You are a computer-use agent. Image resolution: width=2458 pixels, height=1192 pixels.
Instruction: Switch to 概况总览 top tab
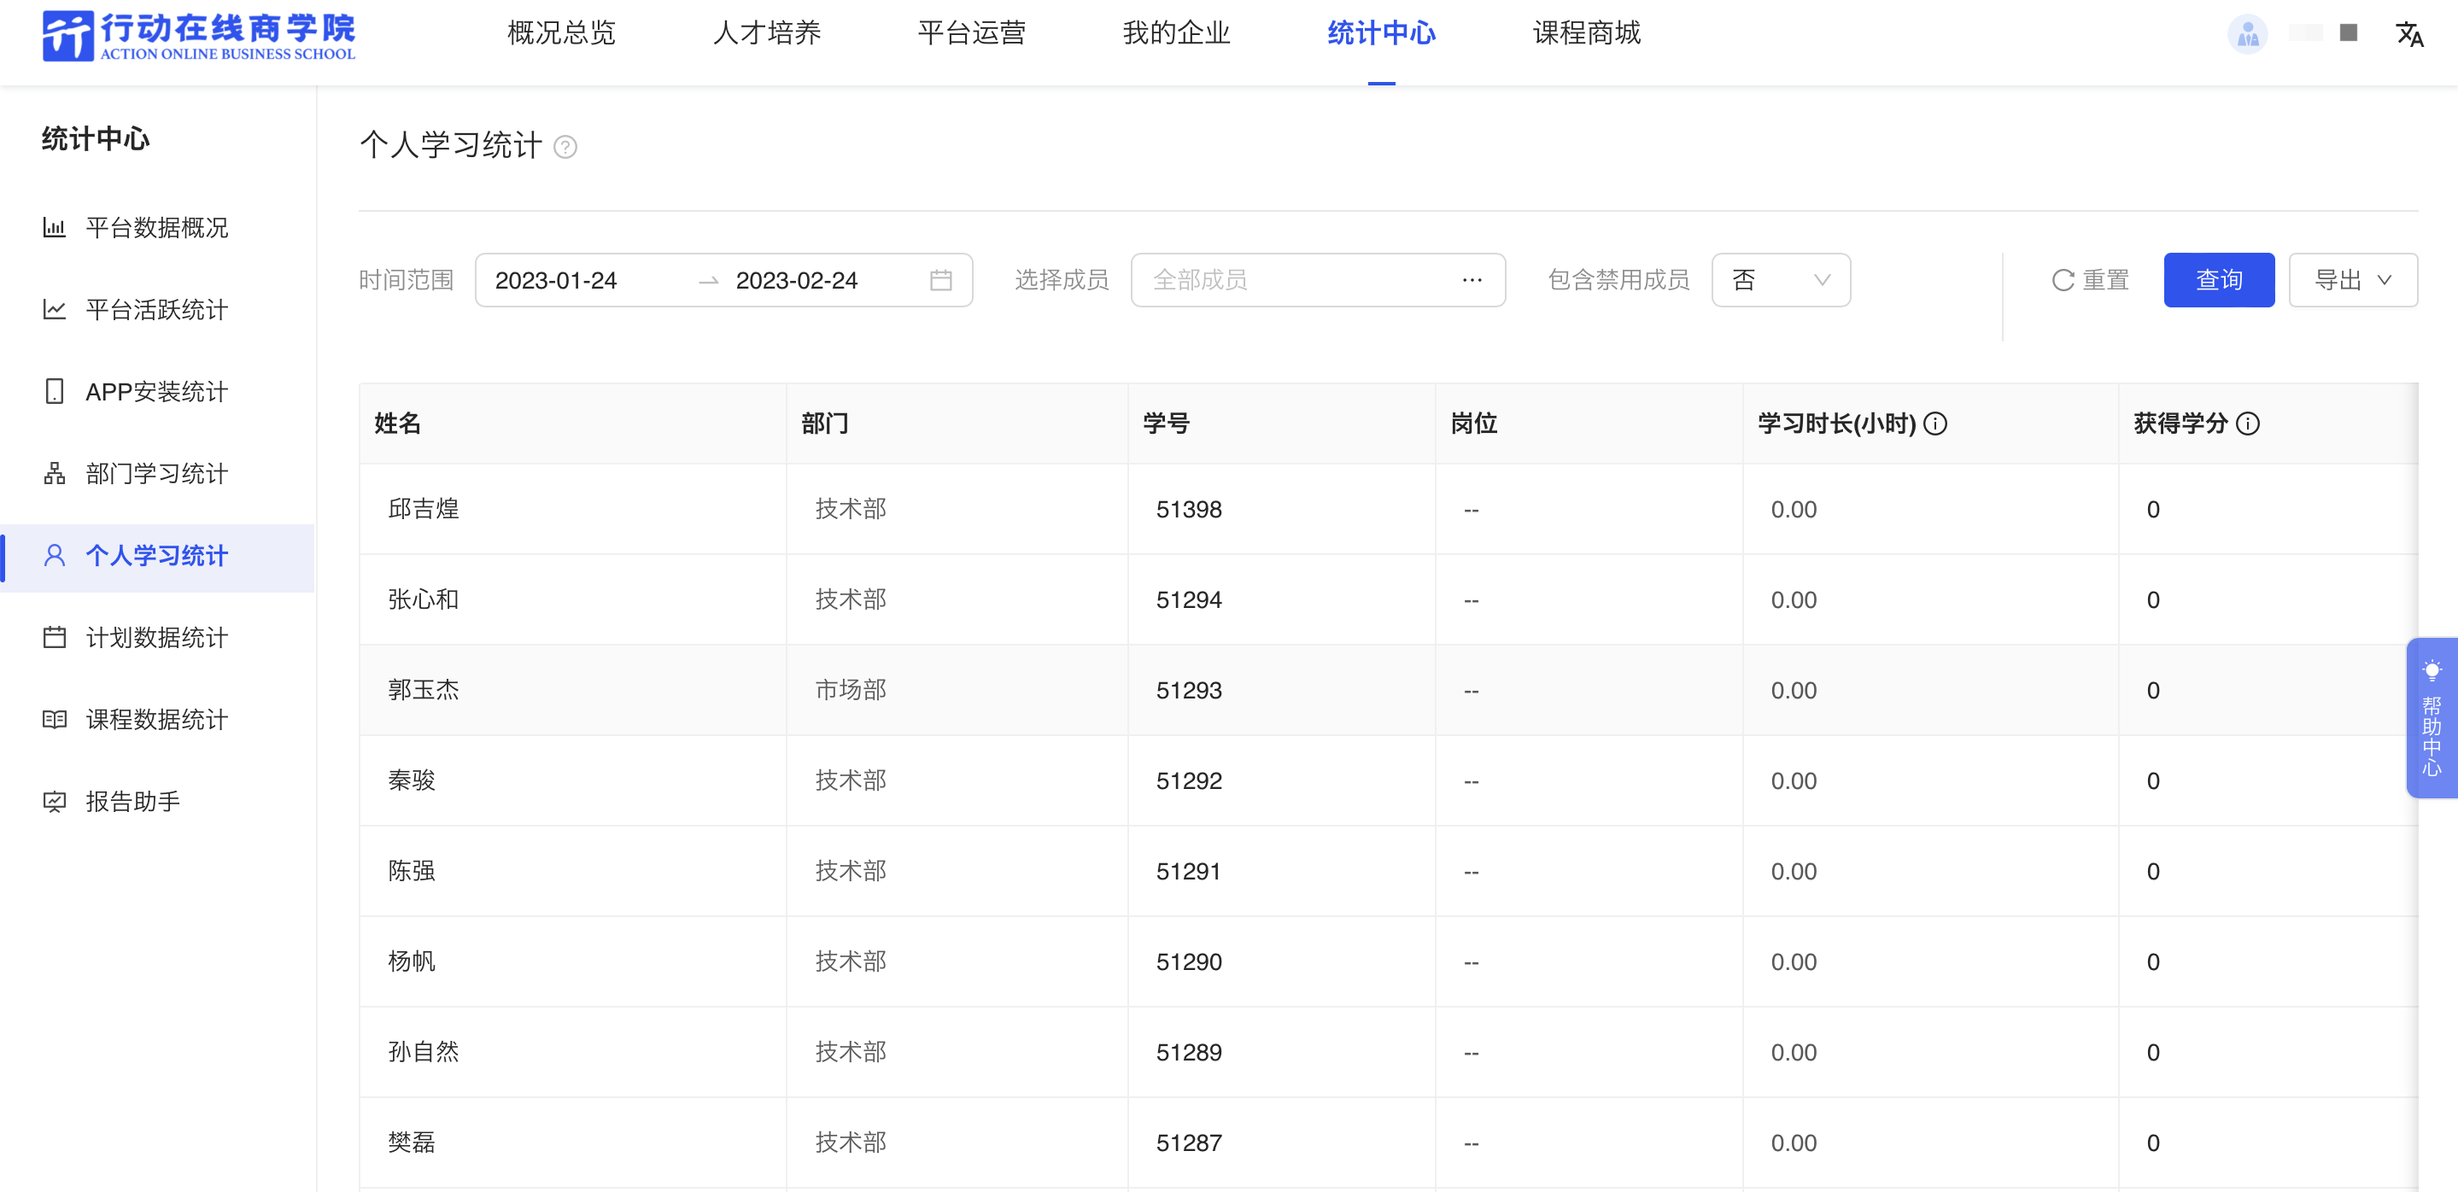(561, 34)
